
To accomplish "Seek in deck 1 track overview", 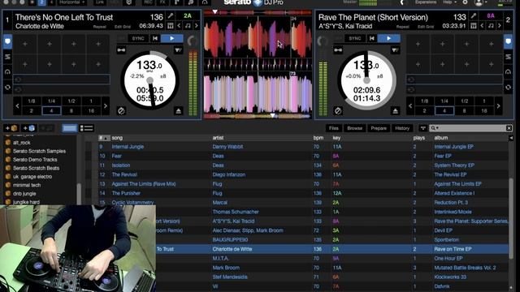I will point(258,13).
